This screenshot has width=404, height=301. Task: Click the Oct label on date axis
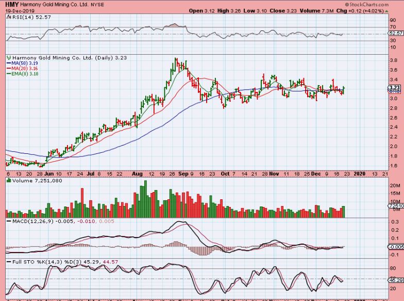(225, 173)
